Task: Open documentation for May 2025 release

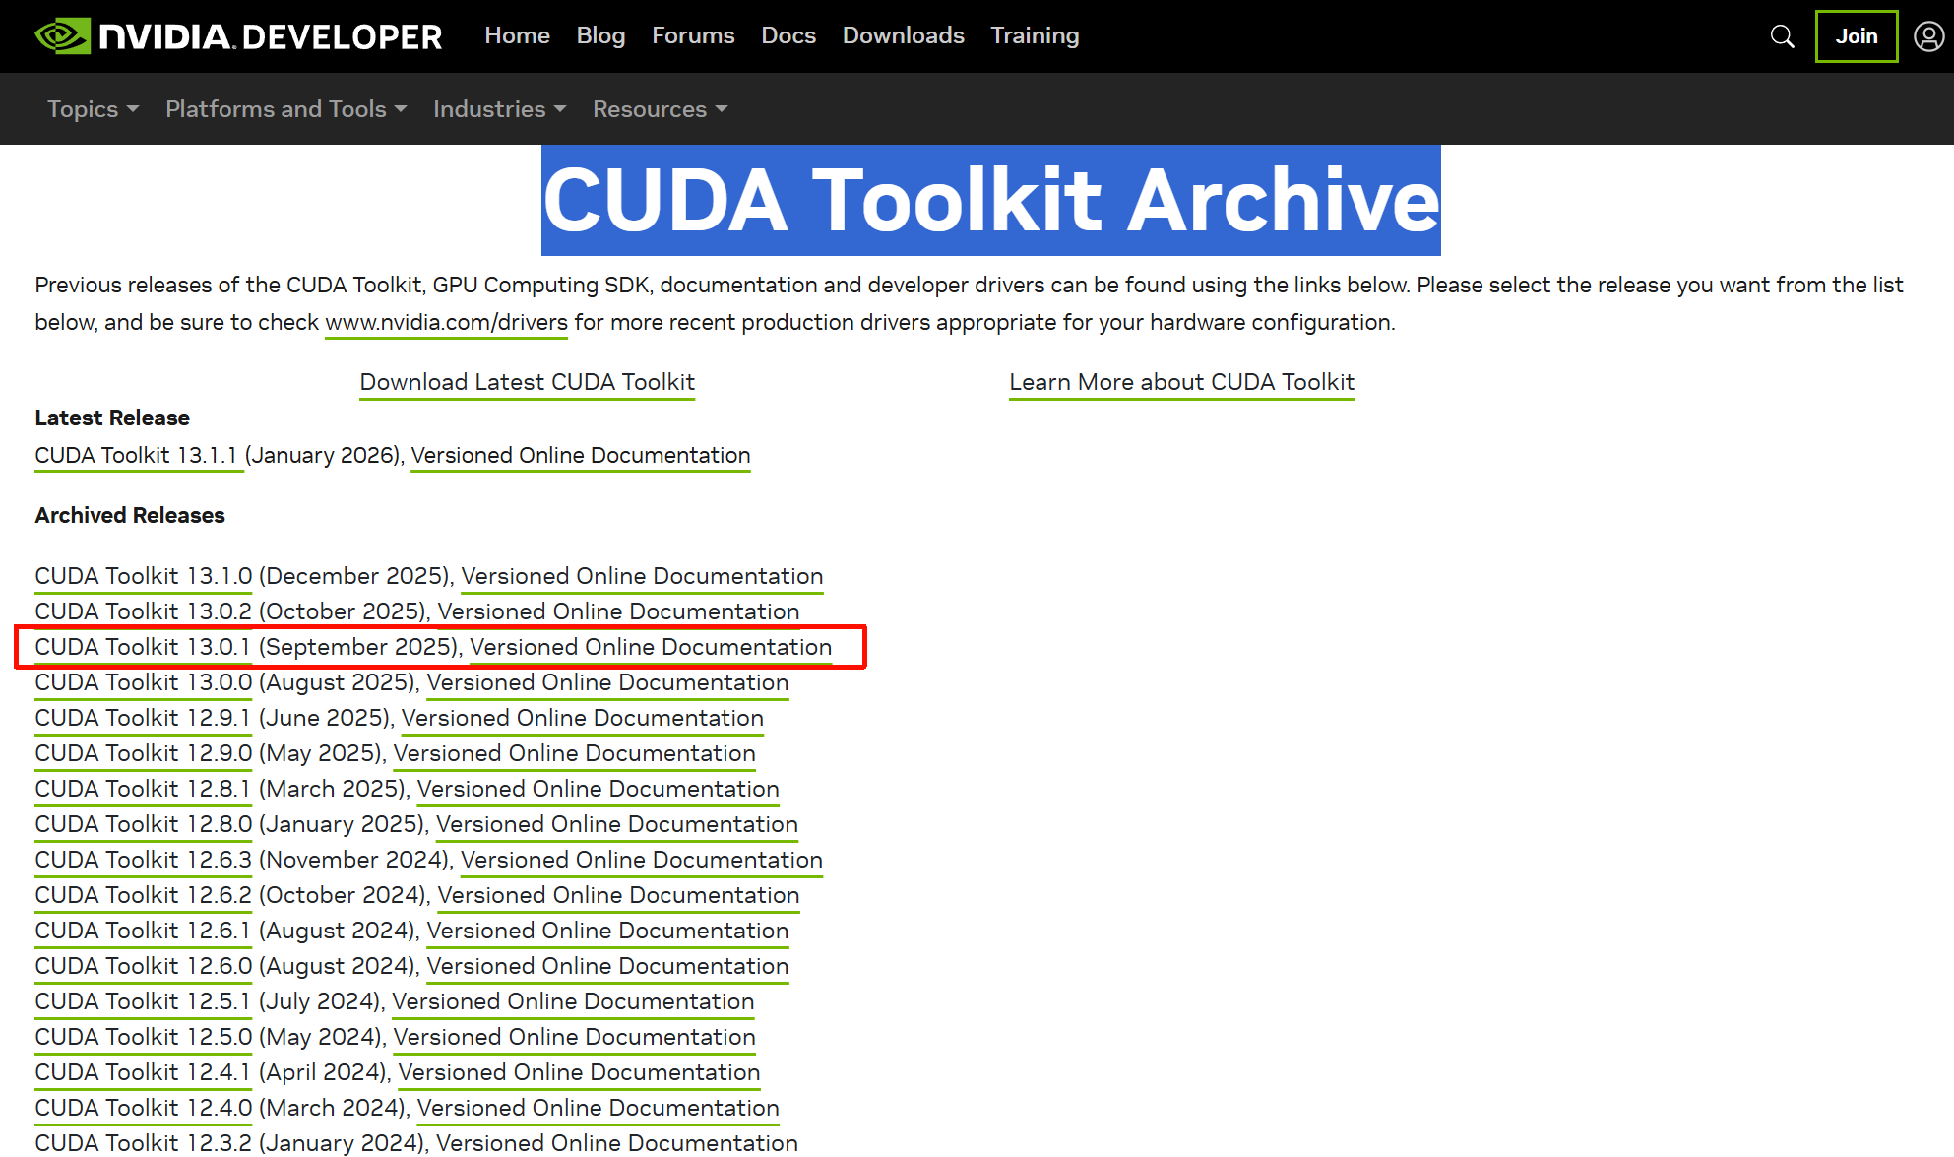Action: pos(574,754)
